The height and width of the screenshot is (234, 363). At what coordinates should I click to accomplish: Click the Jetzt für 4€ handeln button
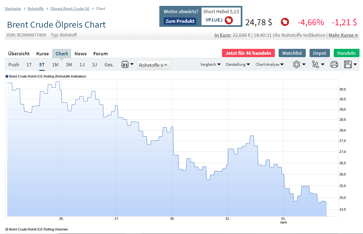coord(248,53)
